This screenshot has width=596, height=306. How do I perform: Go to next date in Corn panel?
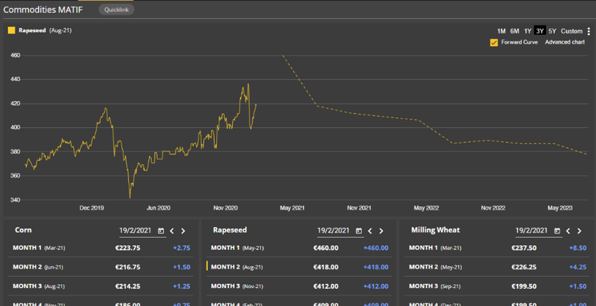(183, 231)
